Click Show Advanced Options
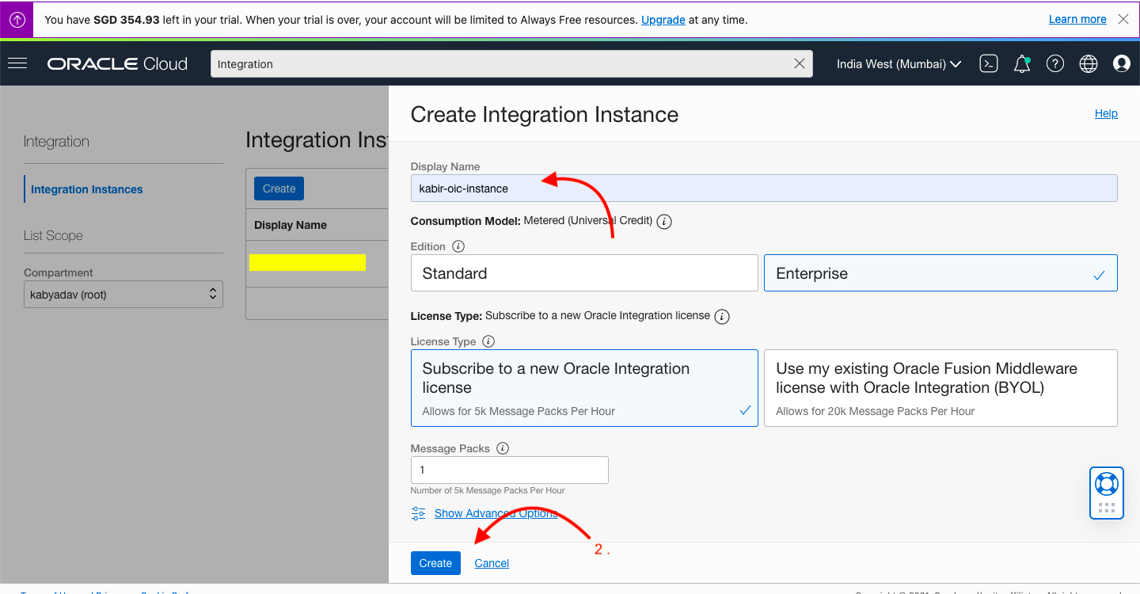The image size is (1140, 594). point(496,513)
